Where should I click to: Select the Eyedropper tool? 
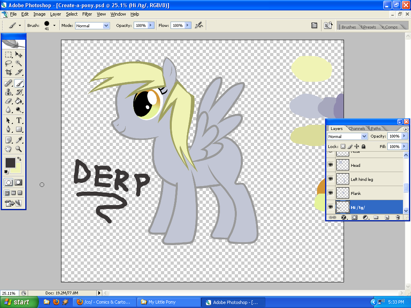pyautogui.click(x=18, y=140)
